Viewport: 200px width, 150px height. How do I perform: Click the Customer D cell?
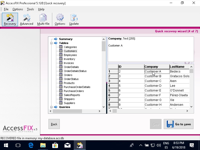click(x=153, y=86)
